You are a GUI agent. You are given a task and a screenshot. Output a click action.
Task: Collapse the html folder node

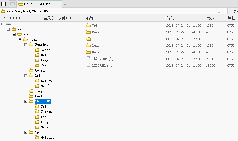(20, 39)
